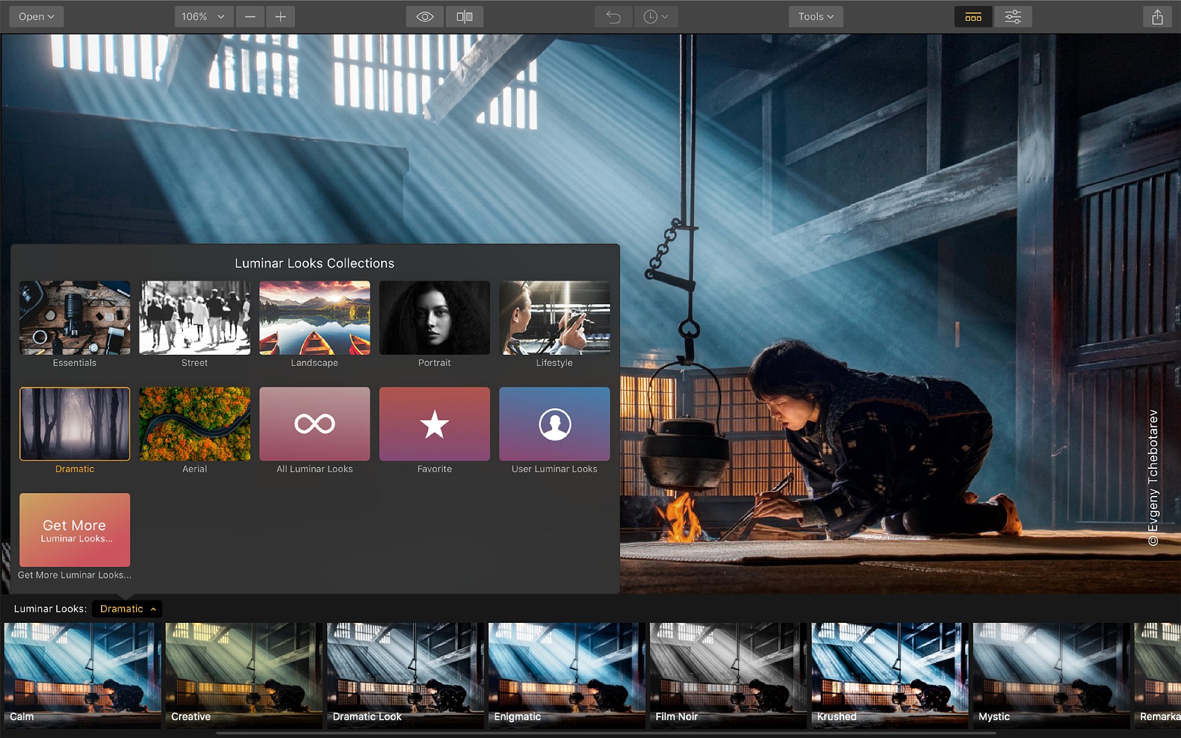This screenshot has width=1181, height=738.
Task: Toggle the before/after compare view
Action: [464, 17]
